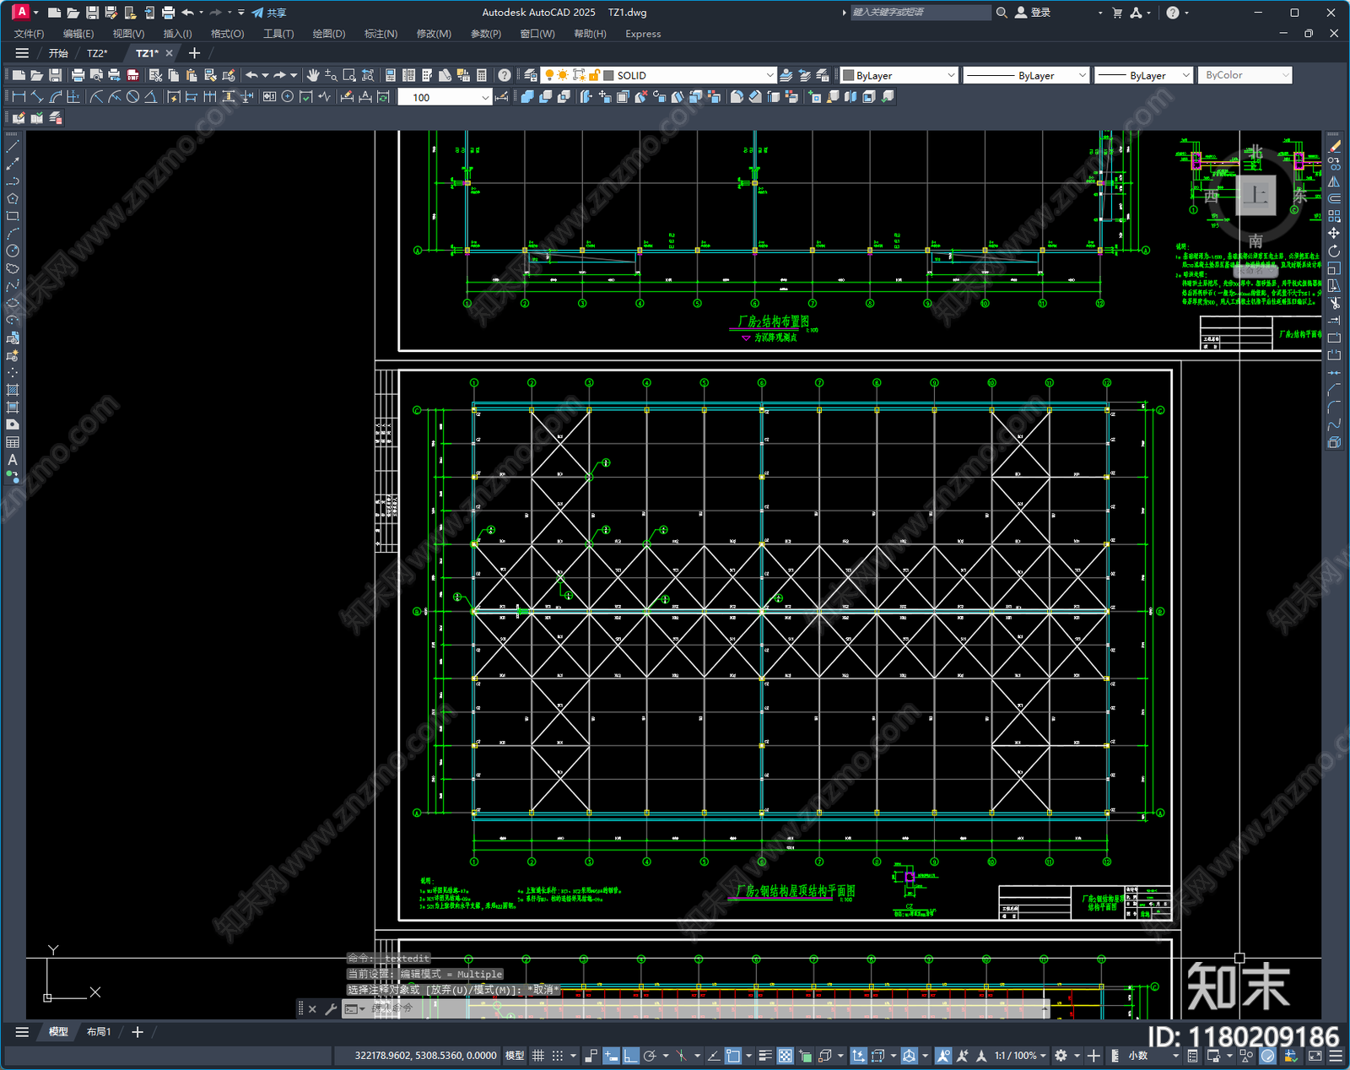Select the Erase tool in modify toolbar

click(x=1334, y=146)
